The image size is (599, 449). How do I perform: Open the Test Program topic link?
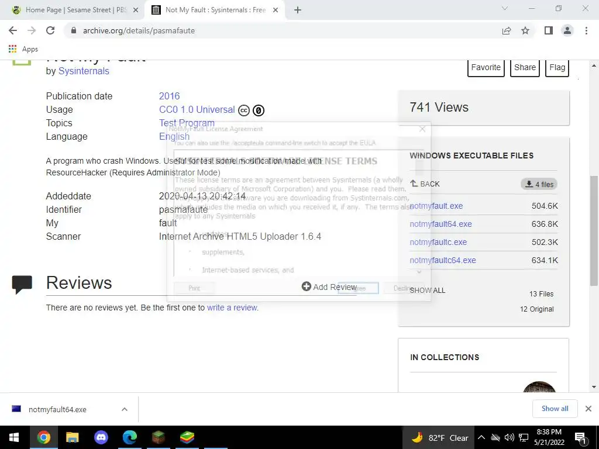pyautogui.click(x=187, y=123)
